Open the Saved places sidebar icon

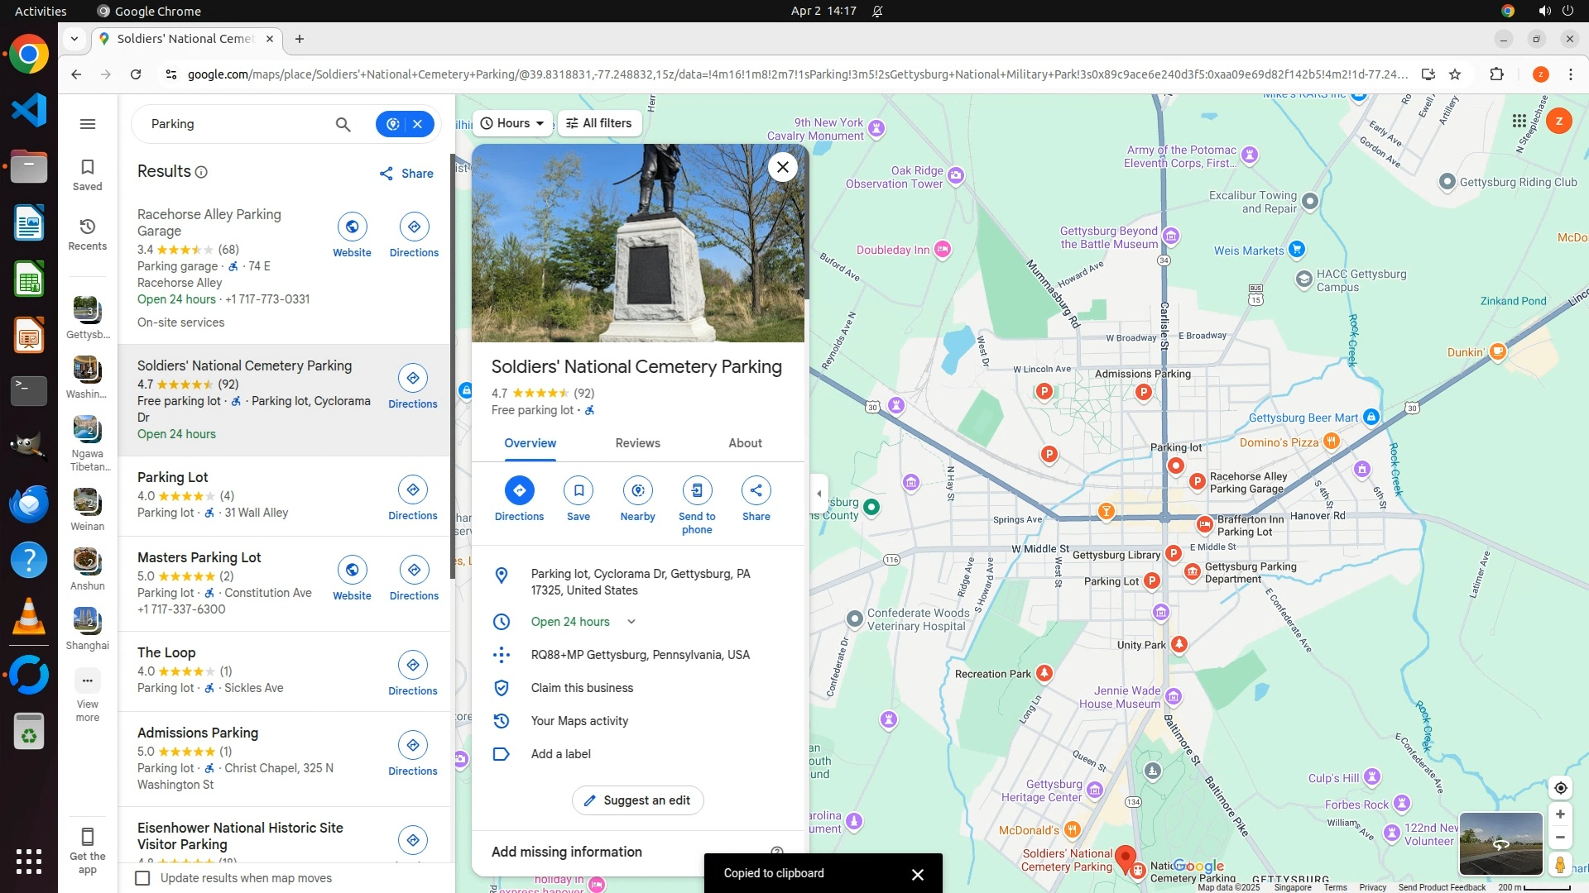87,174
